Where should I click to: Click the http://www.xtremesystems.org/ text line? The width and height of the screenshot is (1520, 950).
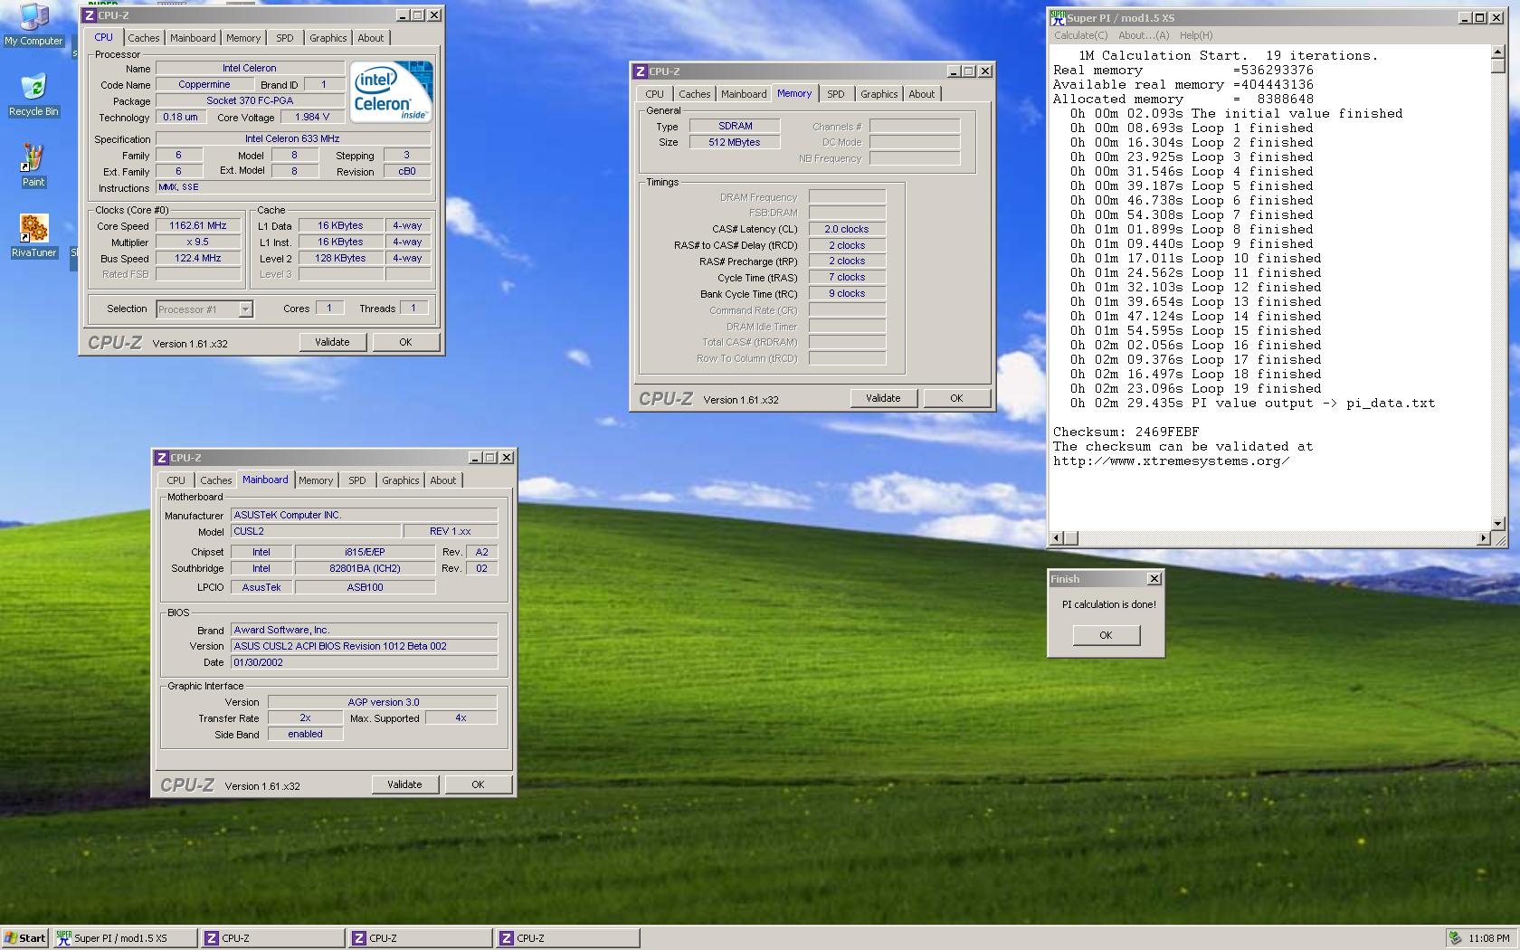click(1171, 461)
